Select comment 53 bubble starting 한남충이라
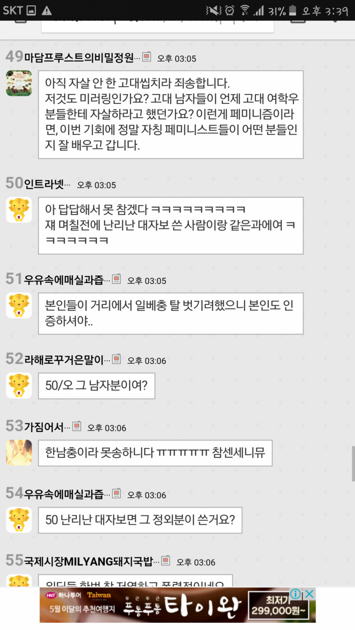 click(x=155, y=453)
